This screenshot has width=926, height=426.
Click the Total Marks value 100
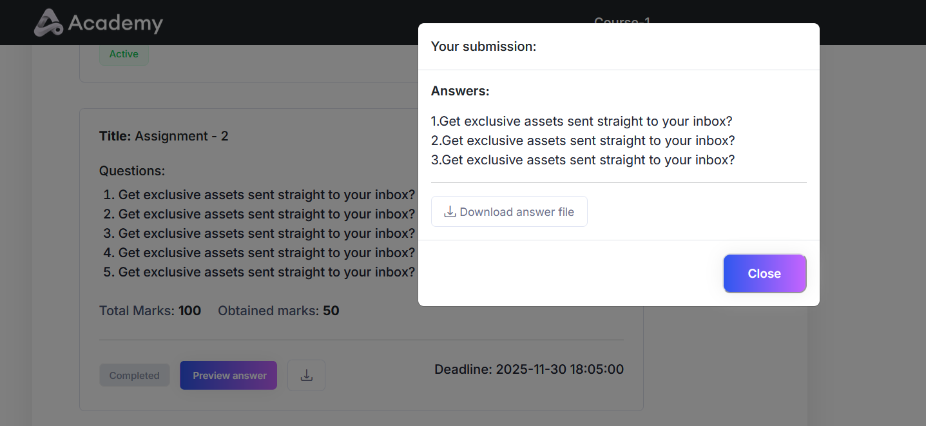point(189,311)
